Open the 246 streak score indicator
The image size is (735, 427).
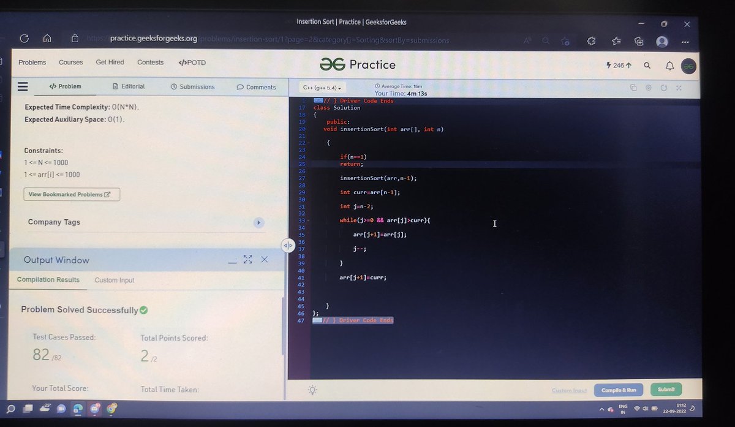click(x=618, y=65)
